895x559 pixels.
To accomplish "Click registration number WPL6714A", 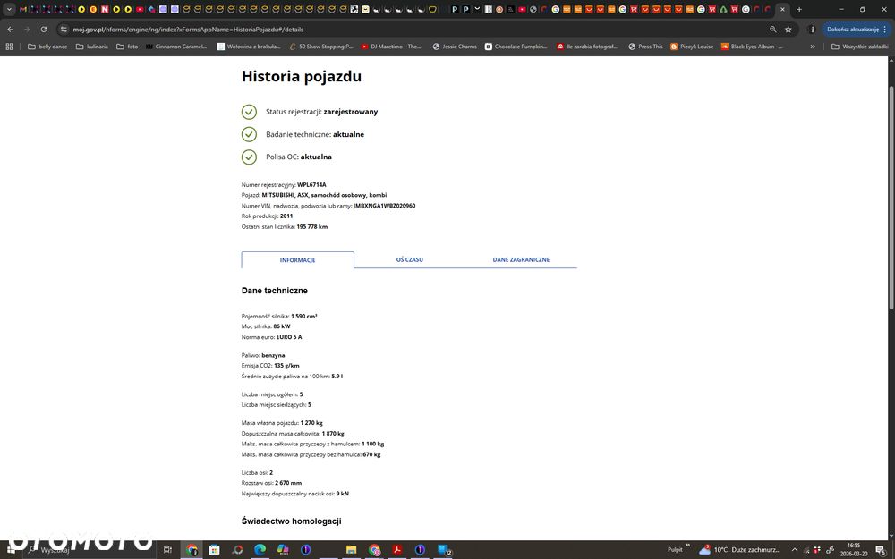I will (x=311, y=185).
